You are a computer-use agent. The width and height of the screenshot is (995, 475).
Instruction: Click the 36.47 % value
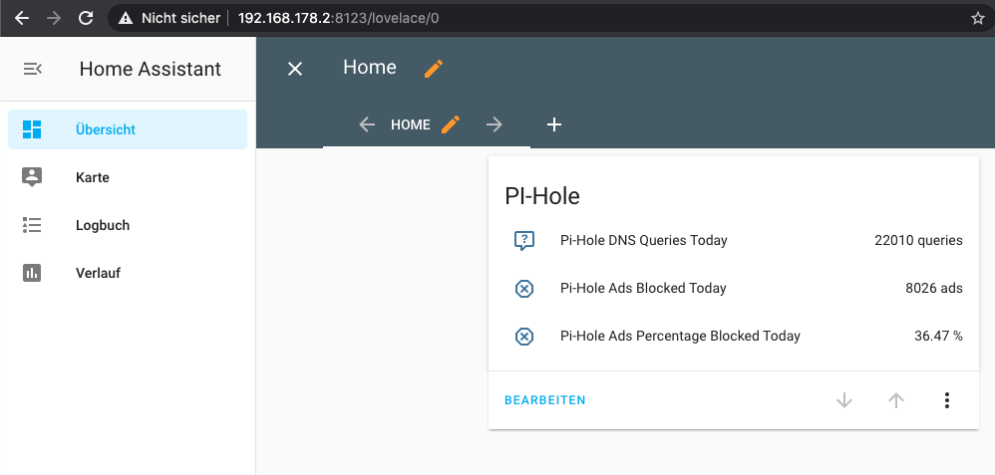(x=938, y=337)
